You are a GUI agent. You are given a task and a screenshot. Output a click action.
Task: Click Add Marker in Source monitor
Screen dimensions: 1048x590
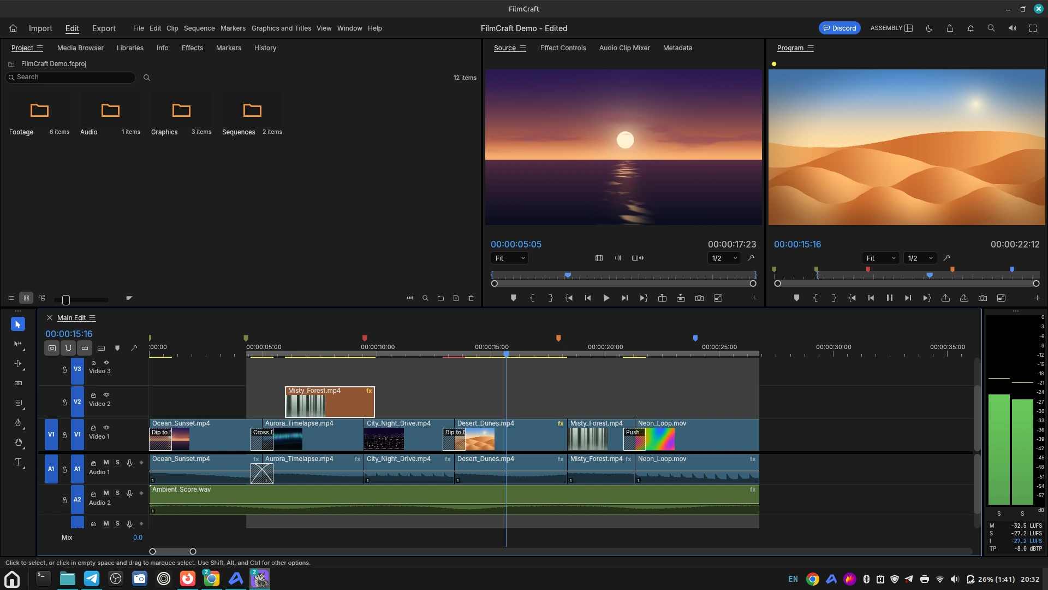click(x=513, y=298)
